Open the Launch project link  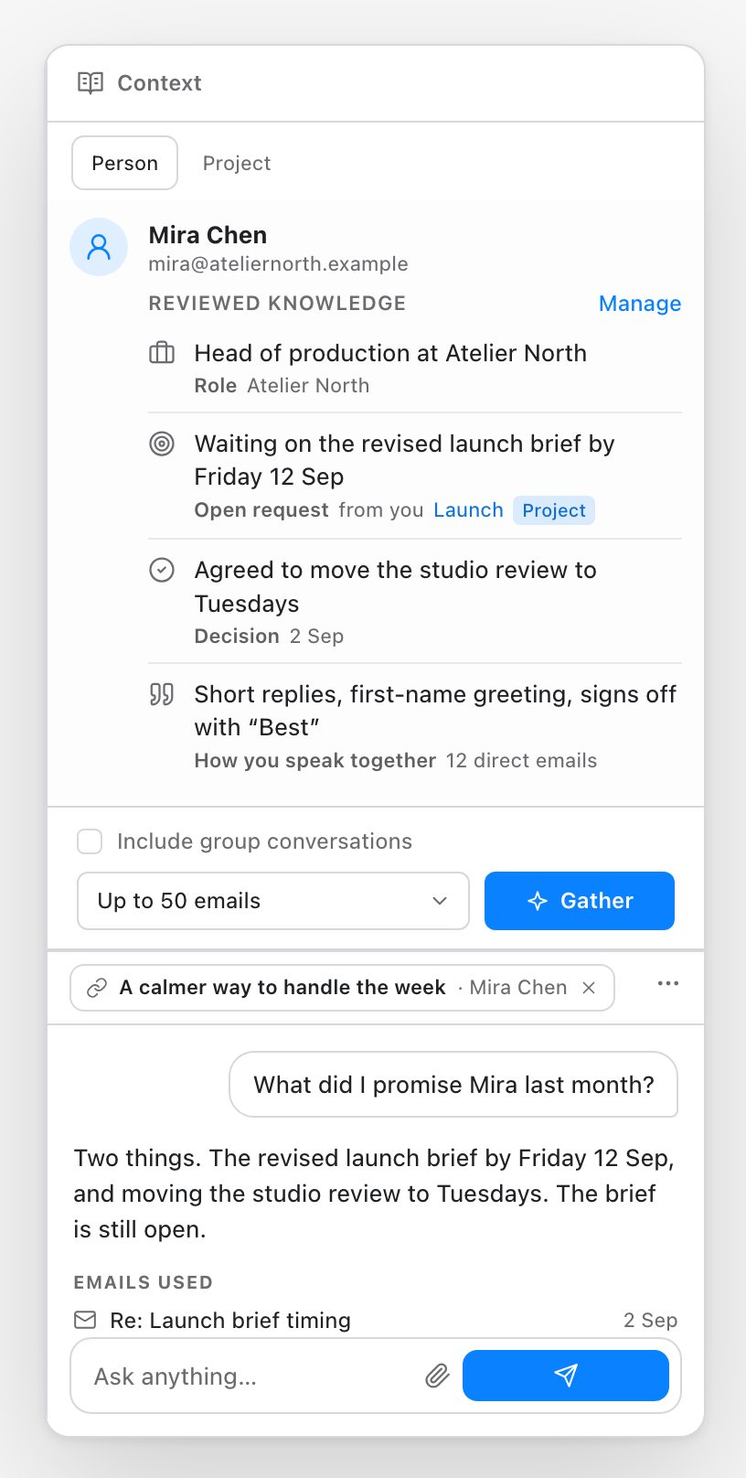point(468,510)
